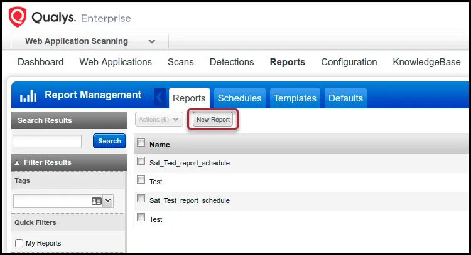This screenshot has width=471, height=255.
Task: Expand the Tags dropdown arrow
Action: click(108, 201)
